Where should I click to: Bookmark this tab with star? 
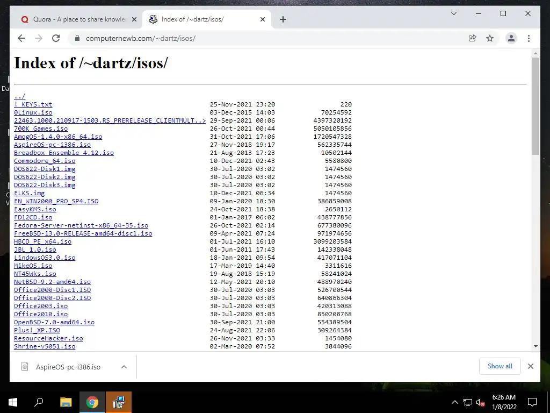click(490, 38)
